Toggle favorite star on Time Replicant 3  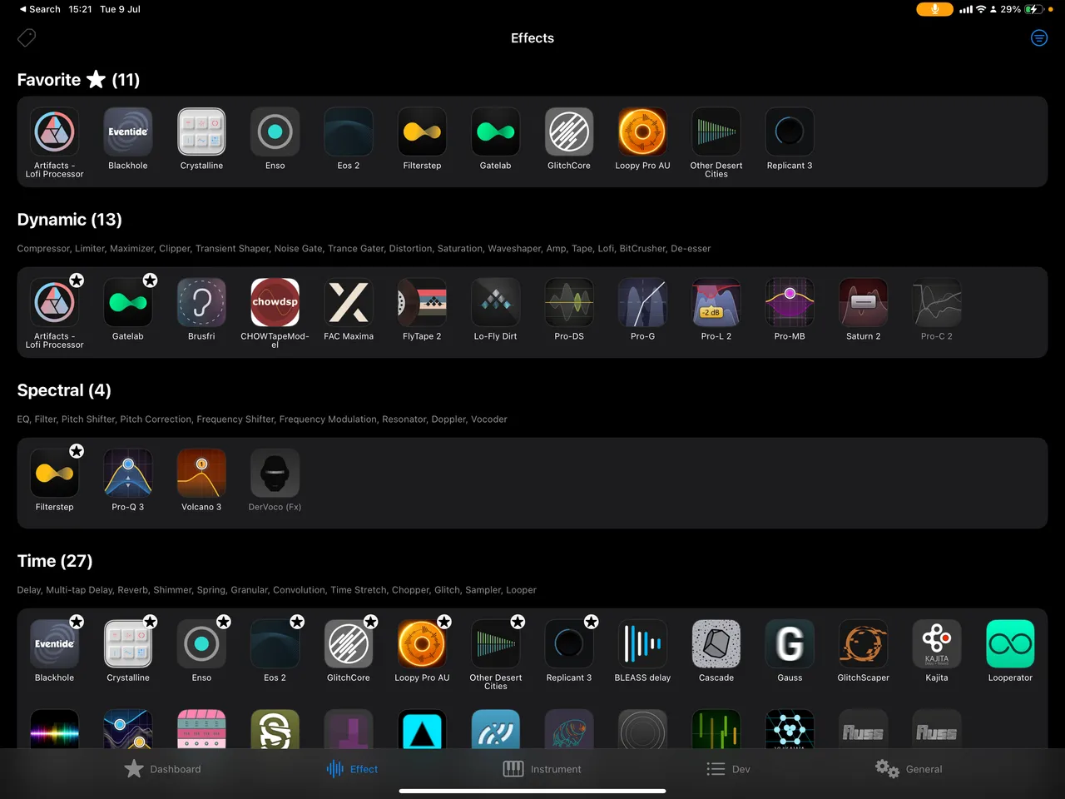tap(591, 622)
